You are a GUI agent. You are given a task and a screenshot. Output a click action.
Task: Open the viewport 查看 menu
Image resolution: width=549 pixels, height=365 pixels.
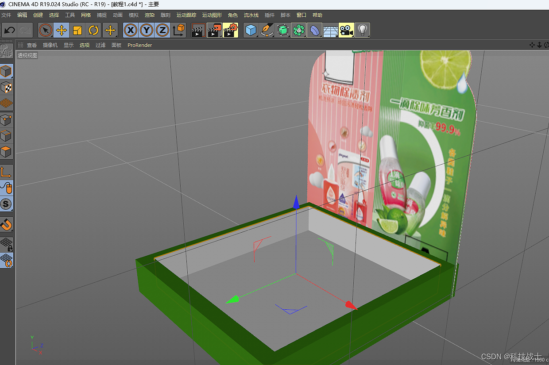(x=32, y=45)
